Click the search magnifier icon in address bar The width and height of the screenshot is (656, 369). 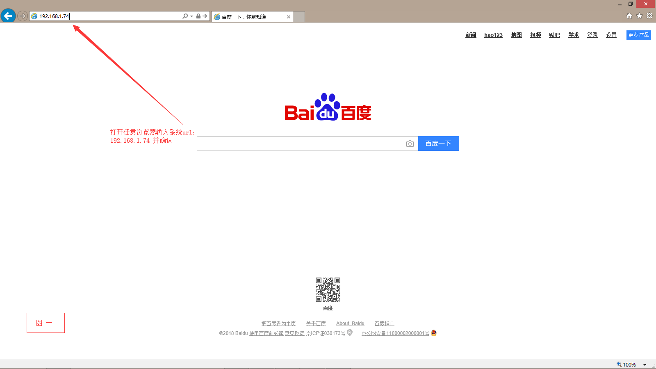click(185, 16)
